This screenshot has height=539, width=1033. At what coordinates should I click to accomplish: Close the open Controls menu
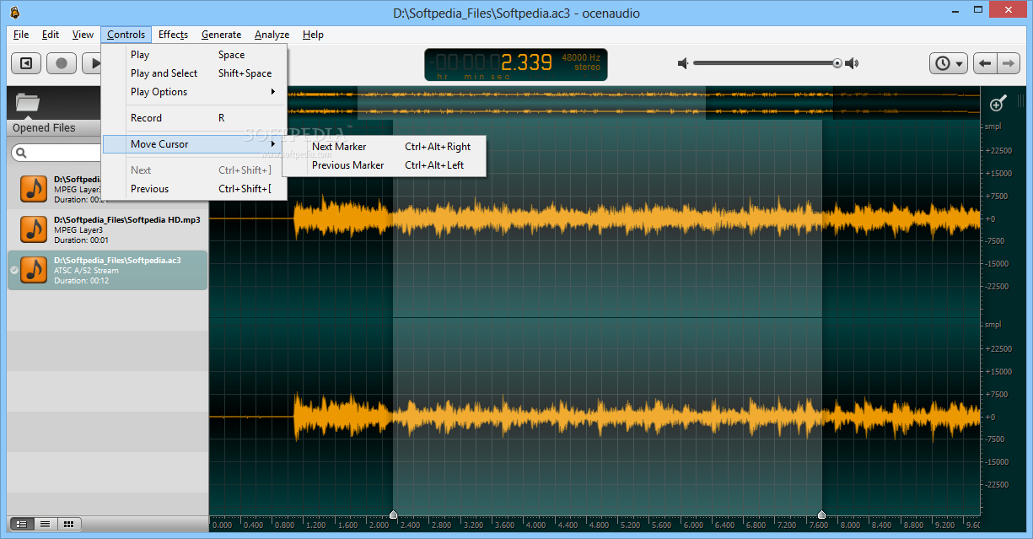(126, 35)
